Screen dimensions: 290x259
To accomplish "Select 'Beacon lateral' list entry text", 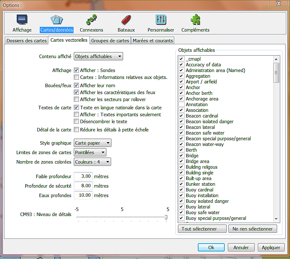I will click(200, 127).
